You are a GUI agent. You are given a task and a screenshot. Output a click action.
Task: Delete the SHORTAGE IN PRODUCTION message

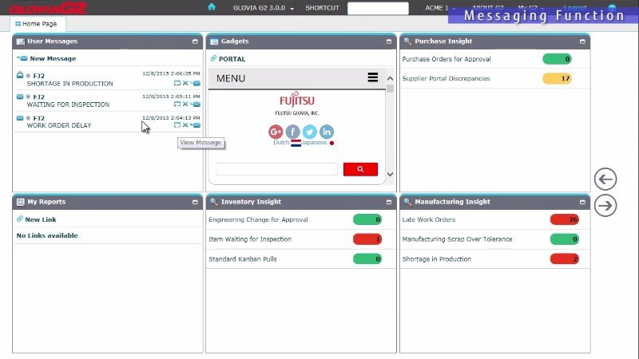pyautogui.click(x=185, y=83)
